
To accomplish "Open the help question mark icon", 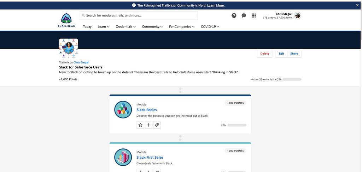I will tap(234, 16).
